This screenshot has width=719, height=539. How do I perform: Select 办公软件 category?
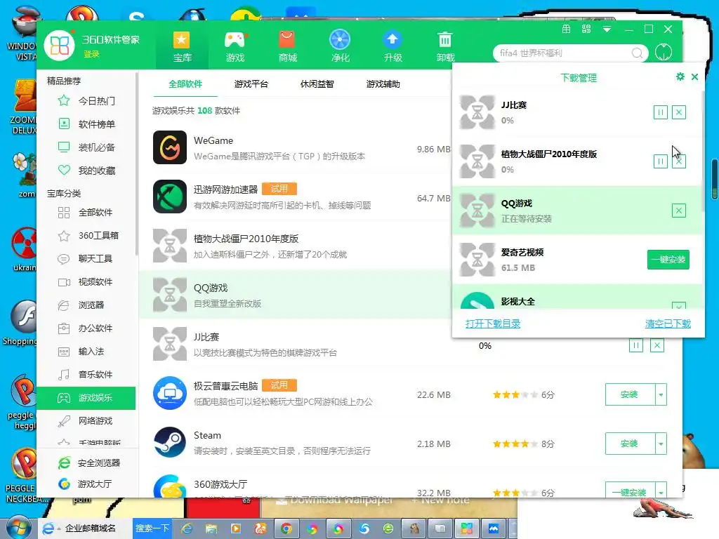tap(86, 328)
